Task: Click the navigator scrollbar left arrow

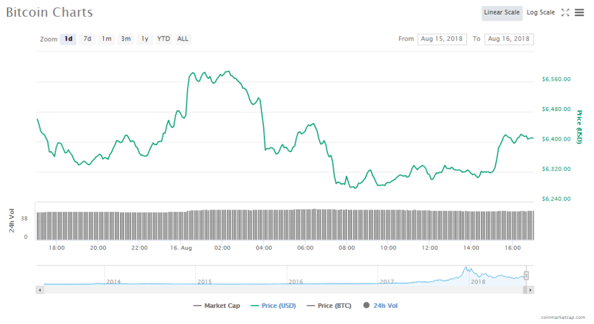Action: 39,289
